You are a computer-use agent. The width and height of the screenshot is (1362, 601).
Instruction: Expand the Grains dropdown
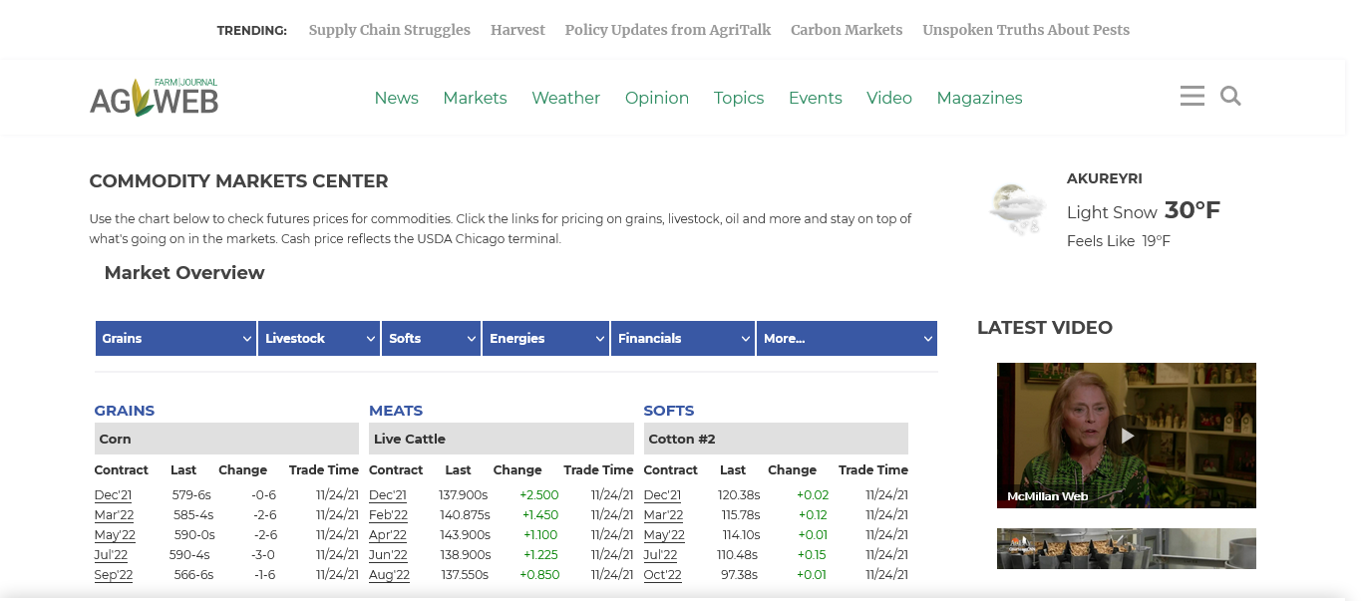pos(175,338)
